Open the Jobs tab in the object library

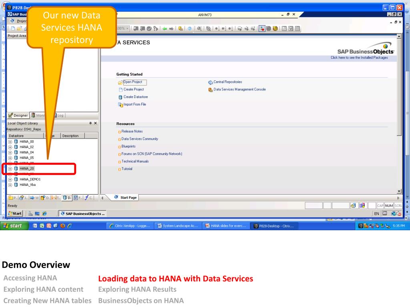[23, 198]
